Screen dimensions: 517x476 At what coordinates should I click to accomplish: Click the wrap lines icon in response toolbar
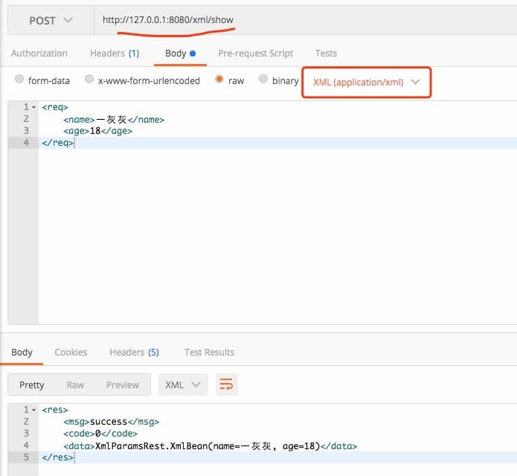tap(226, 385)
